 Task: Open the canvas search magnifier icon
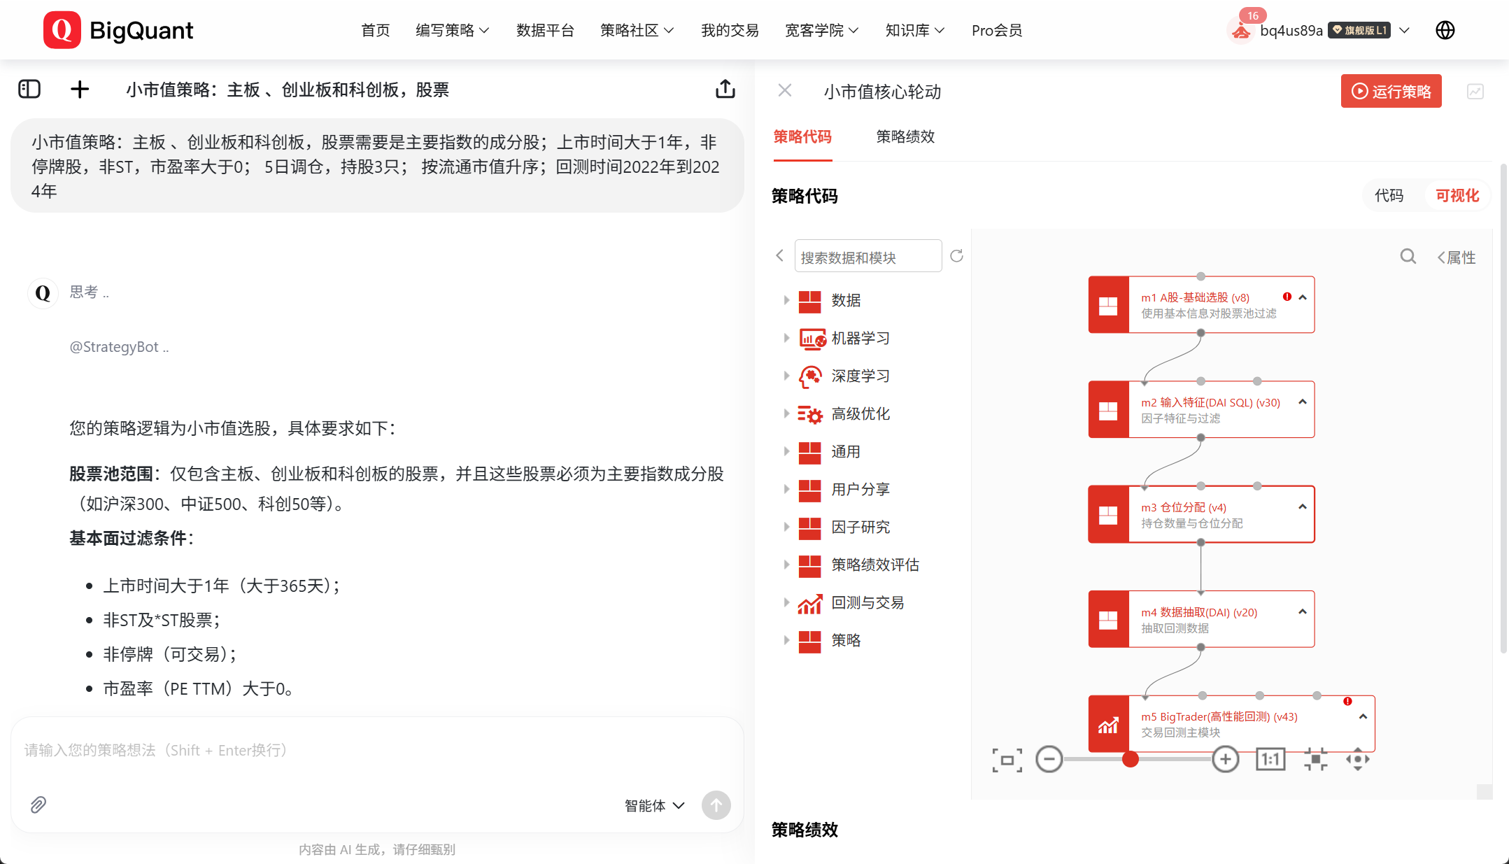(1407, 256)
